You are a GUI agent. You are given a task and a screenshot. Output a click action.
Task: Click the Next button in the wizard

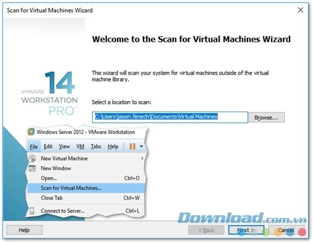pos(246,230)
